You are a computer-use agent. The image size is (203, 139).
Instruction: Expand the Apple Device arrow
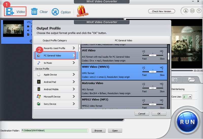pos(74,74)
